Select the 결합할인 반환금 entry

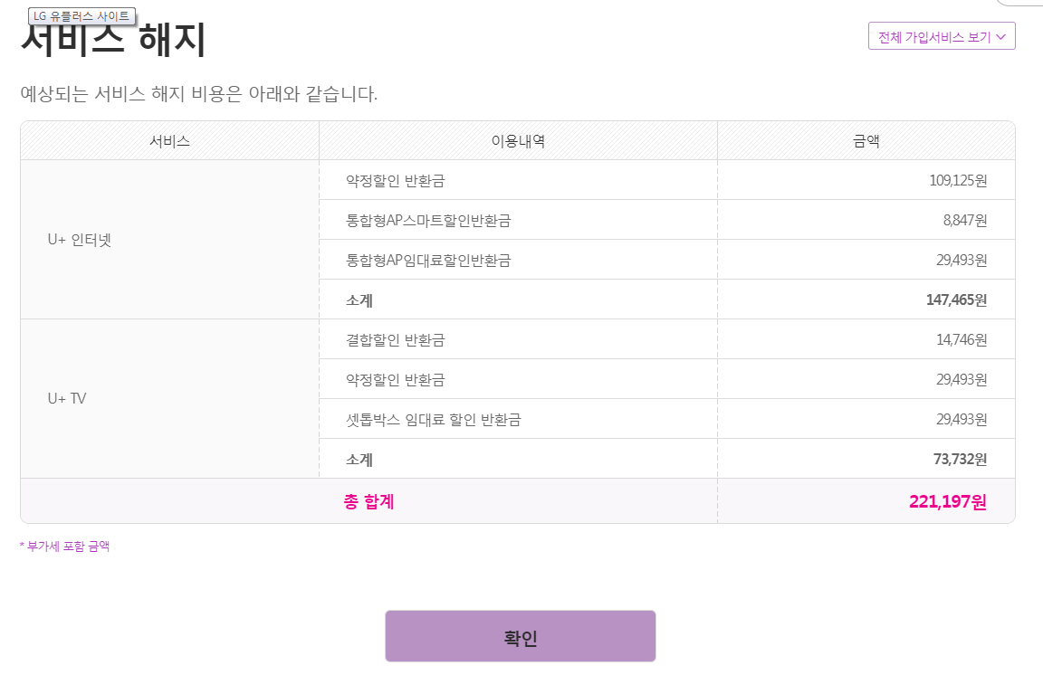tap(396, 339)
